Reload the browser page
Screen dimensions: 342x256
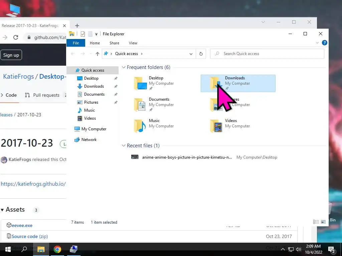click(x=16, y=37)
